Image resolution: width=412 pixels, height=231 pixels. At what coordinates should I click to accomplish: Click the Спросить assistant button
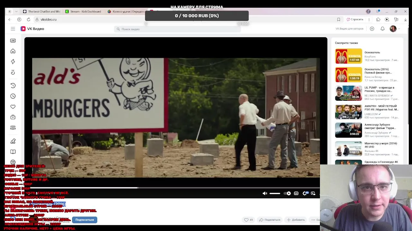355,20
